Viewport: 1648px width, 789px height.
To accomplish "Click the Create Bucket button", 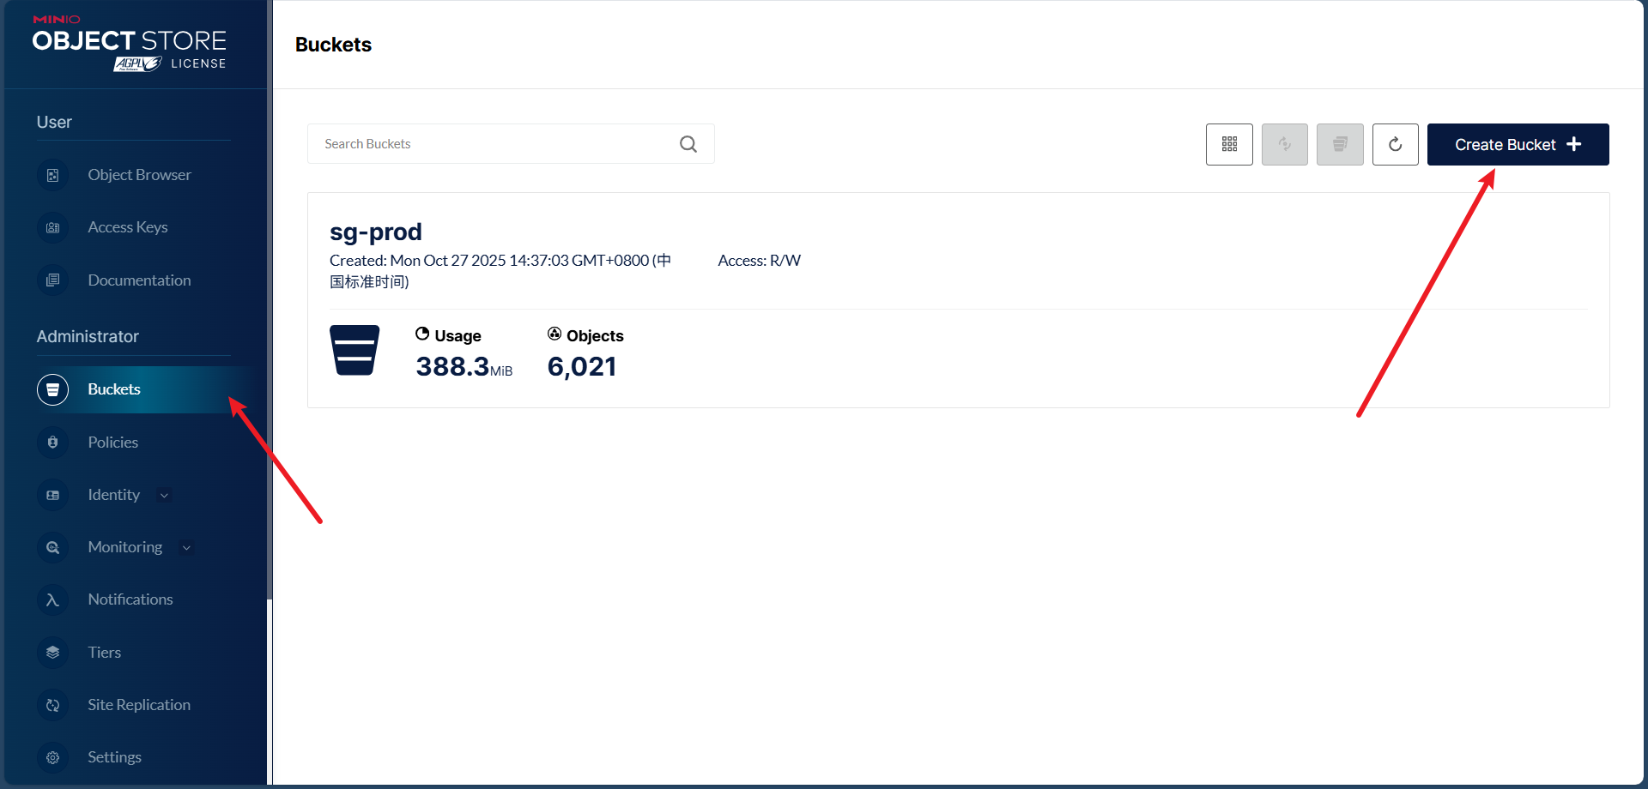I will [x=1518, y=144].
